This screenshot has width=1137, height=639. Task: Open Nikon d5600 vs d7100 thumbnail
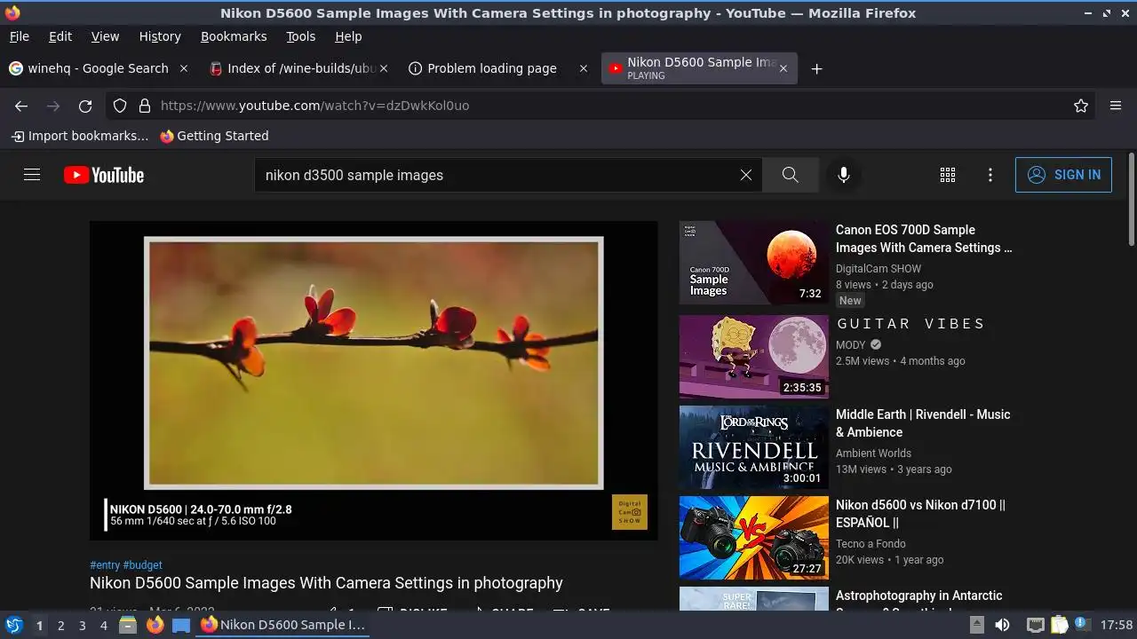point(754,538)
